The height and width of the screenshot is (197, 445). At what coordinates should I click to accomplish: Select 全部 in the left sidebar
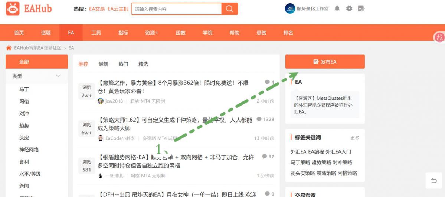click(x=37, y=62)
